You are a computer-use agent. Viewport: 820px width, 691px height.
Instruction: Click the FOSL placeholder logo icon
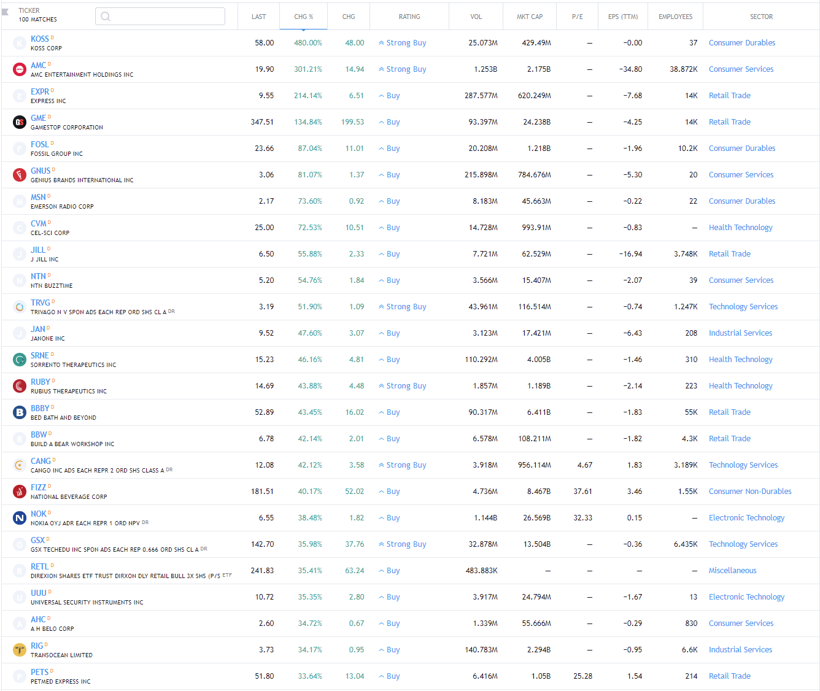(x=20, y=149)
